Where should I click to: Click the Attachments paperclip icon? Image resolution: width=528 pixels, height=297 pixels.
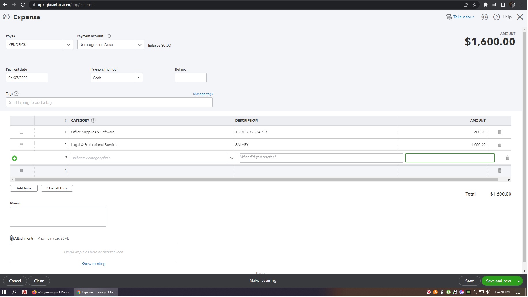[x=12, y=239]
